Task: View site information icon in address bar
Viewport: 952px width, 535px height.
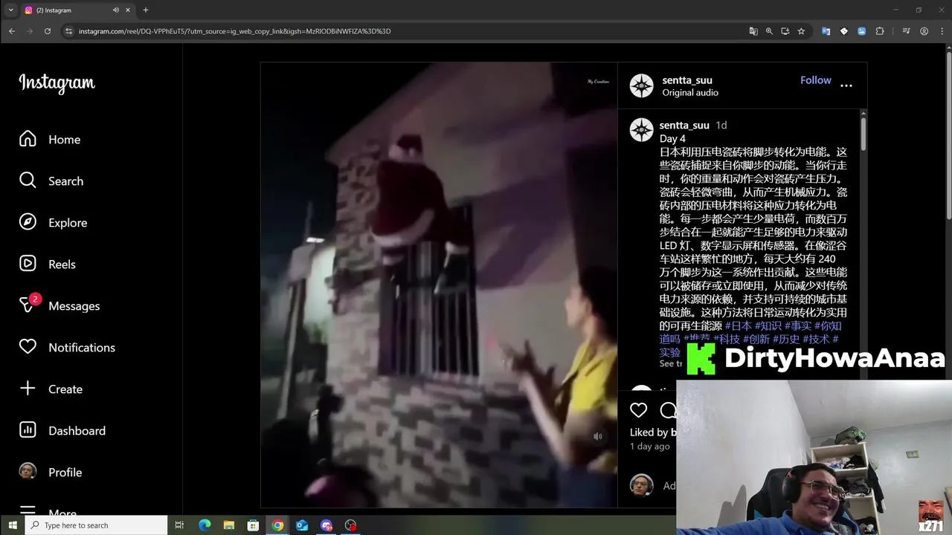Action: [68, 31]
